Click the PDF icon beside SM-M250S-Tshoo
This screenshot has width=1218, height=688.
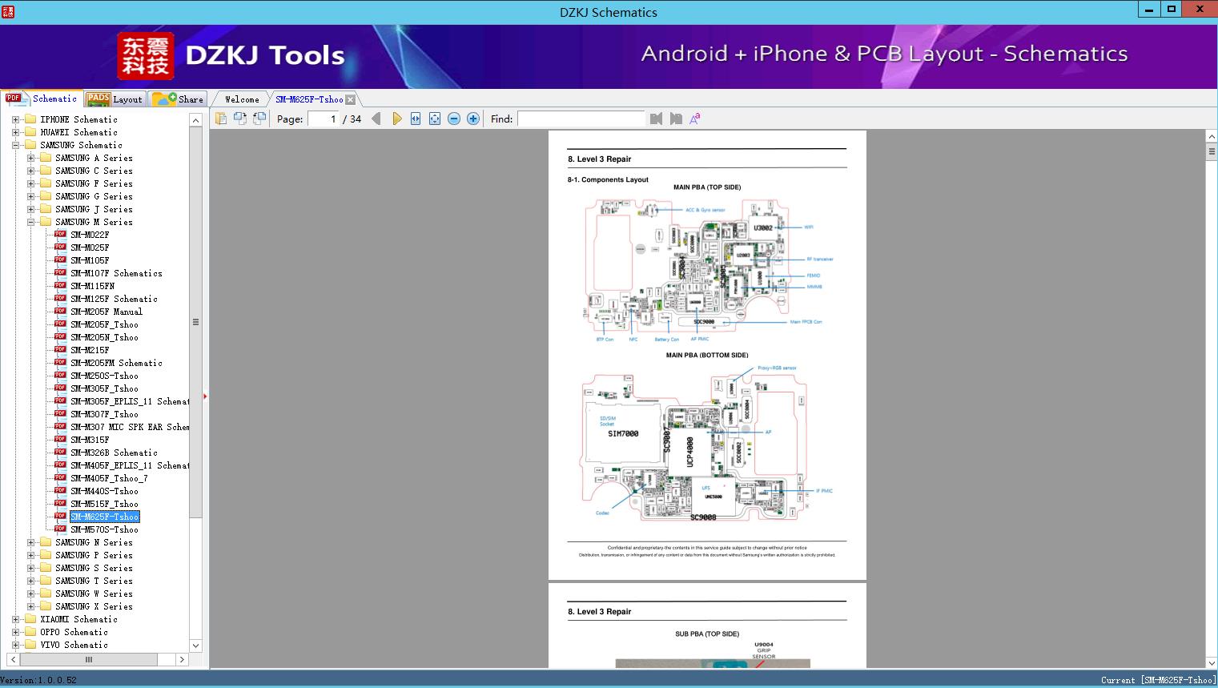[60, 375]
